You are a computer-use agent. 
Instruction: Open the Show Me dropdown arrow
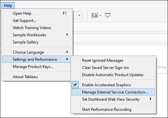[100, 15]
